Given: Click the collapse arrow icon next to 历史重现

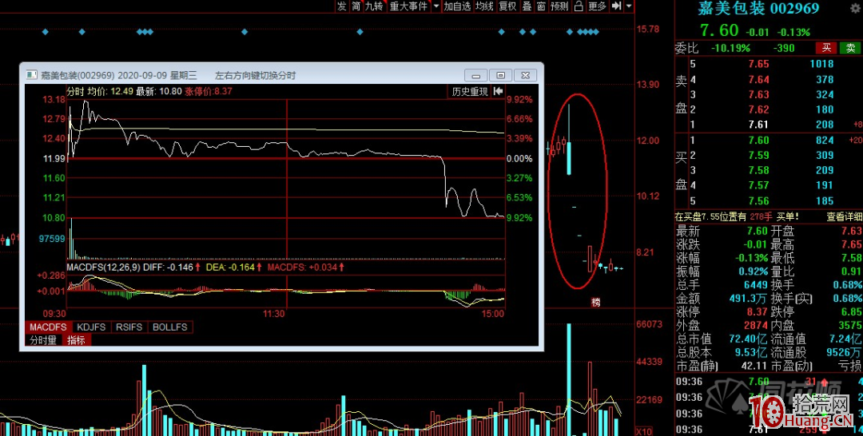Looking at the screenshot, I should coord(498,91).
